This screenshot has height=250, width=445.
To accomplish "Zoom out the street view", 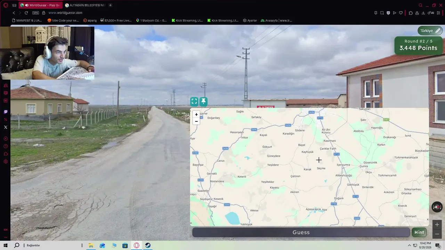I will point(437,234).
